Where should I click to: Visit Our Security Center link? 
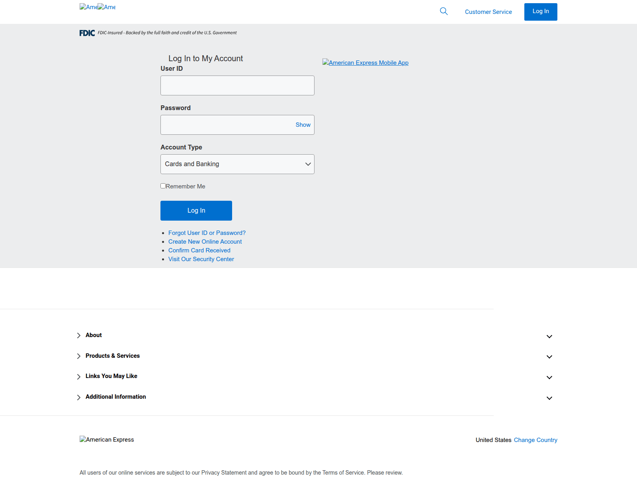coord(201,259)
